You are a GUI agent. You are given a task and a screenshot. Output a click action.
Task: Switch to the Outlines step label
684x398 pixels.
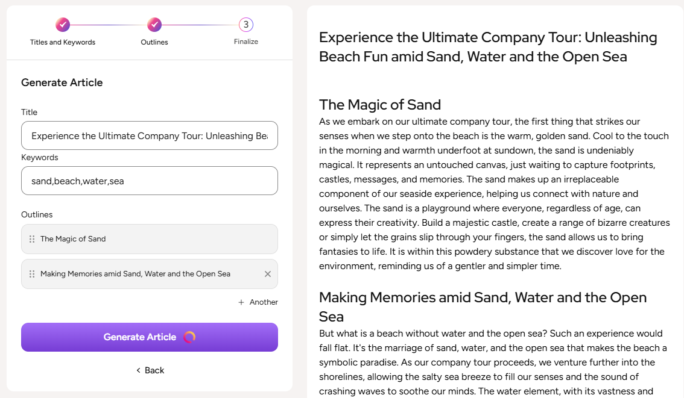pyautogui.click(x=154, y=42)
